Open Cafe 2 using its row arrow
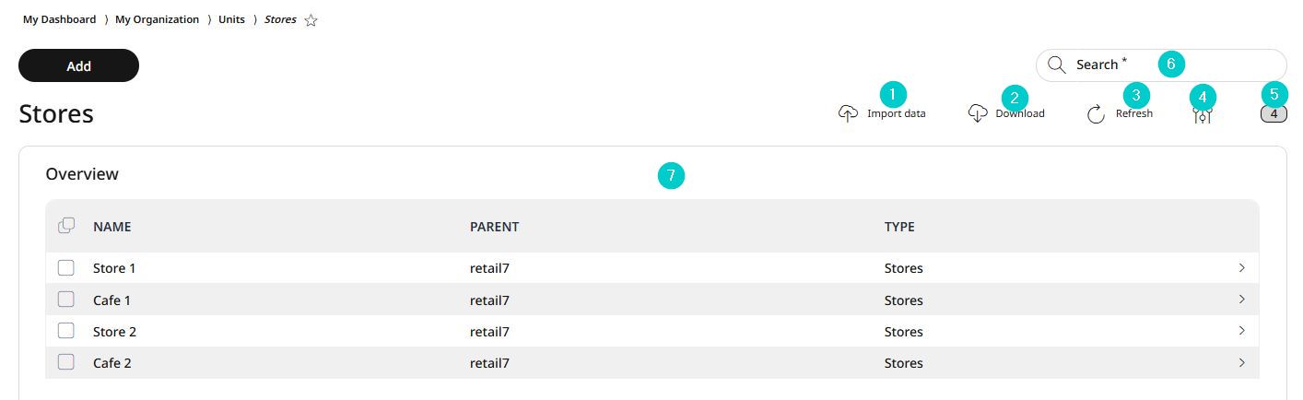Image resolution: width=1303 pixels, height=400 pixels. [1242, 361]
